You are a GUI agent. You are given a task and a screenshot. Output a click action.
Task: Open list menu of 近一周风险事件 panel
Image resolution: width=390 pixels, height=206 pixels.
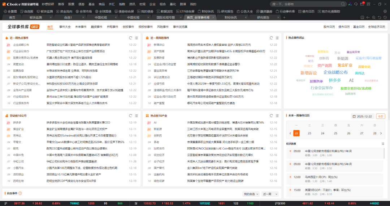pos(276,38)
